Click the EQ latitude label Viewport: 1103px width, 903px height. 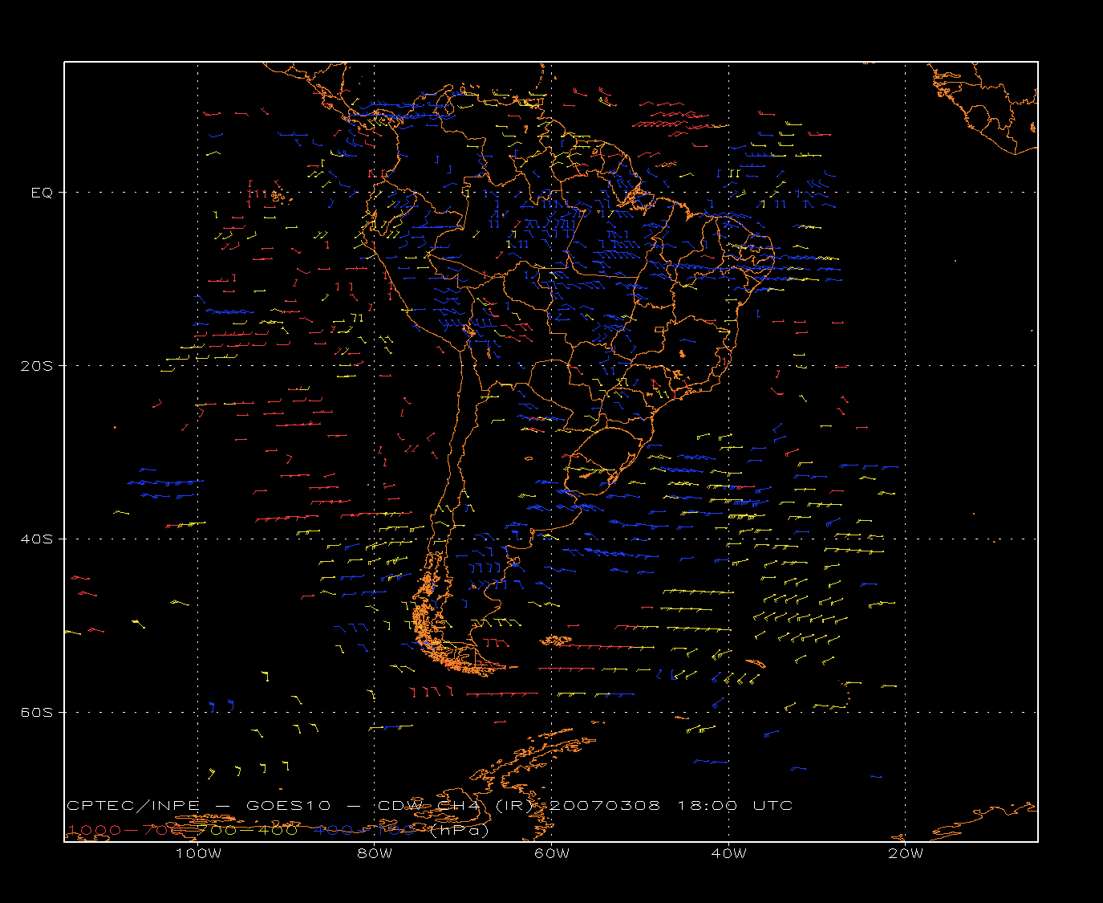click(x=42, y=193)
